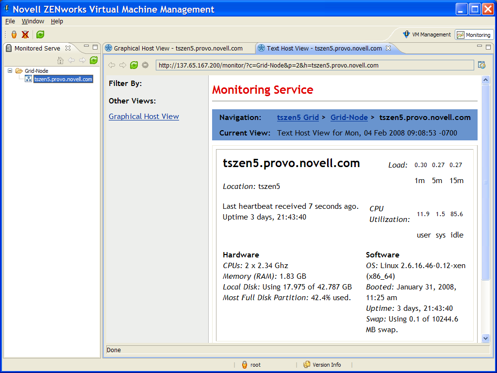The width and height of the screenshot is (497, 373).
Task: Click the root user status bar item
Action: tap(251, 365)
